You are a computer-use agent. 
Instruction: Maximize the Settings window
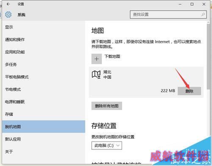[192, 4]
